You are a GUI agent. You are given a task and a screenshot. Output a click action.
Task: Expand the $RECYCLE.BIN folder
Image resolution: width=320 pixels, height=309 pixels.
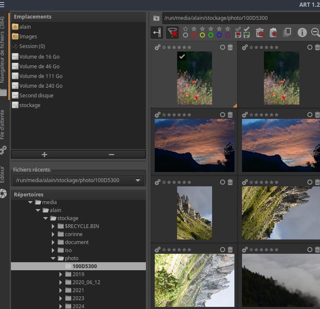(x=53, y=226)
